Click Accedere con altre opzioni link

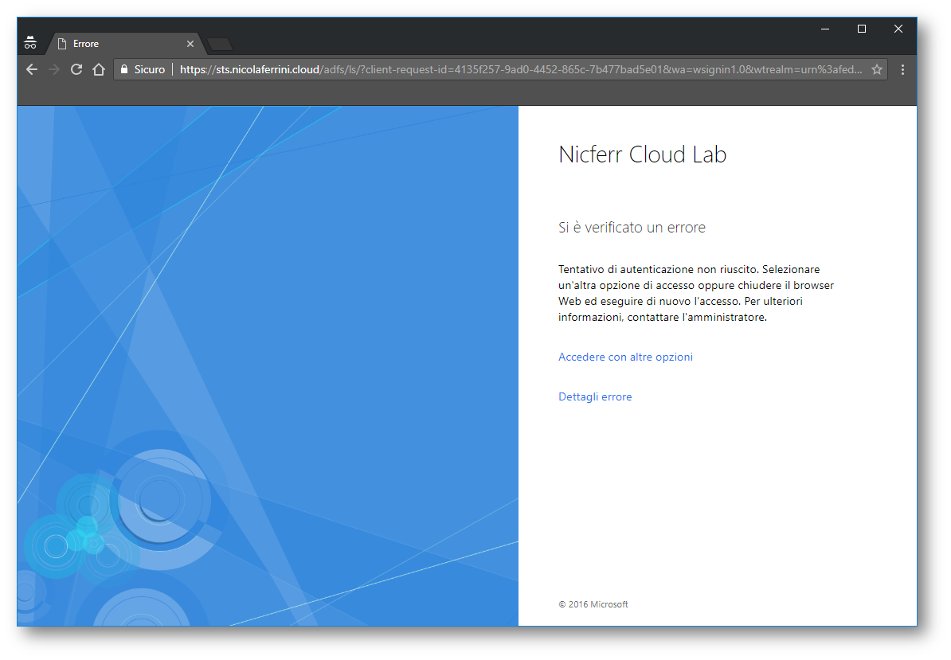(625, 357)
